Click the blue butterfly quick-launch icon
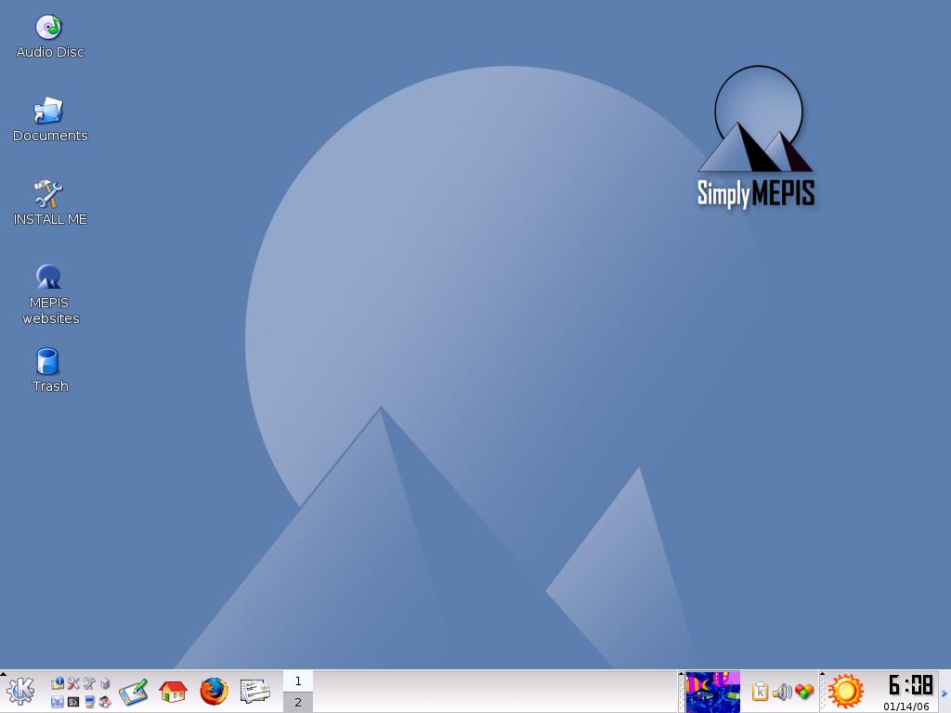 coord(58,702)
